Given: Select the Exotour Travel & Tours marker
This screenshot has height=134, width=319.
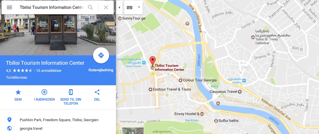Looking at the screenshot, I should click(x=150, y=89).
